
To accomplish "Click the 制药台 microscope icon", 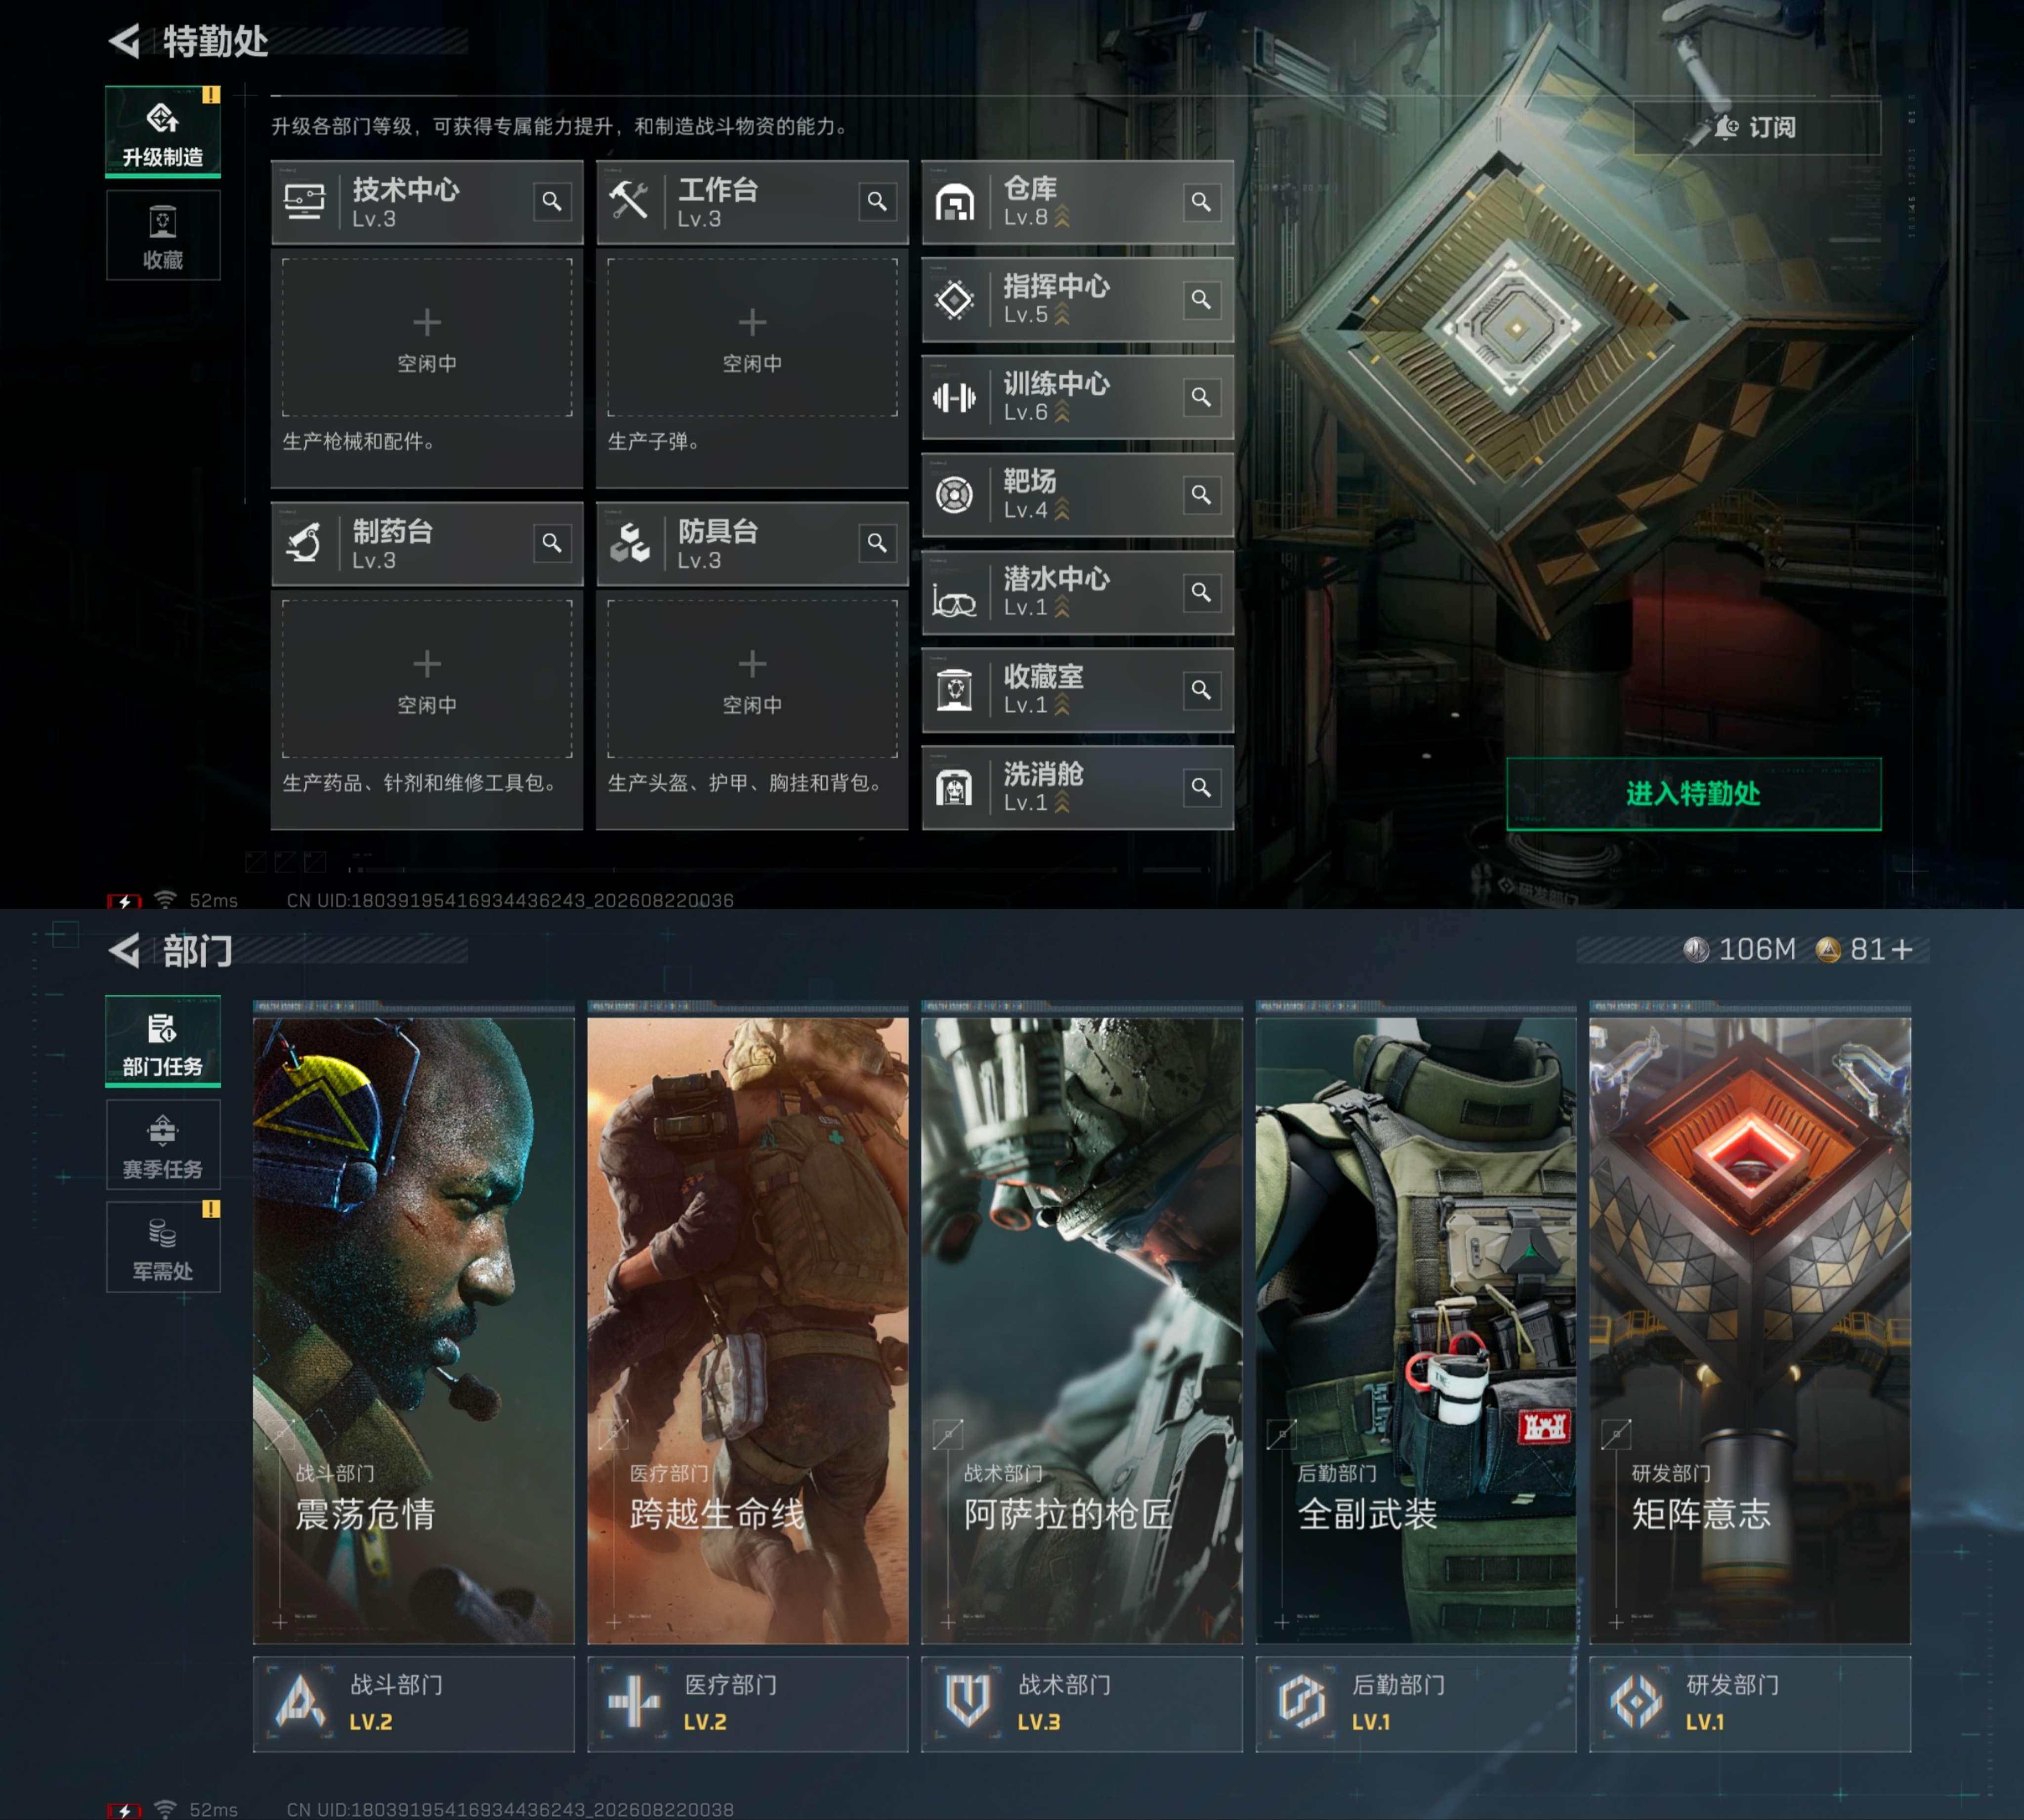I will [x=304, y=543].
